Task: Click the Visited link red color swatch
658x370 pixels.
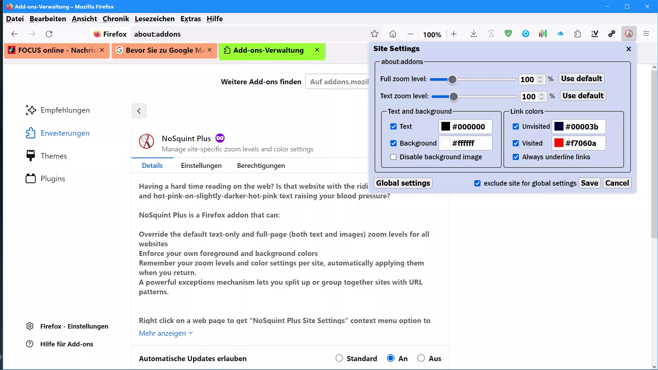Action: 559,143
